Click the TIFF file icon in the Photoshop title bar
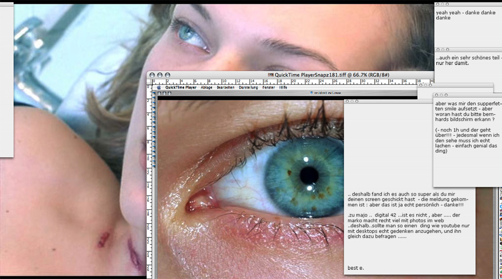This screenshot has height=279, width=502. tap(271, 75)
